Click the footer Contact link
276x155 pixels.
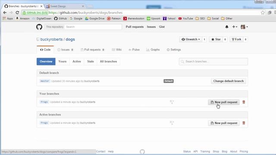(100, 152)
